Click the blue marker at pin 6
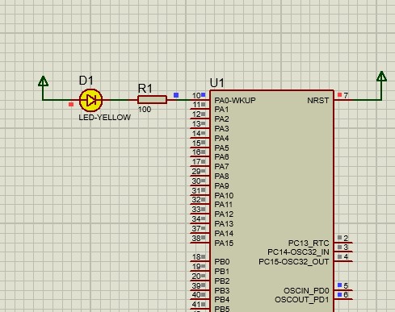Image resolution: width=395 pixels, height=312 pixels. click(339, 294)
